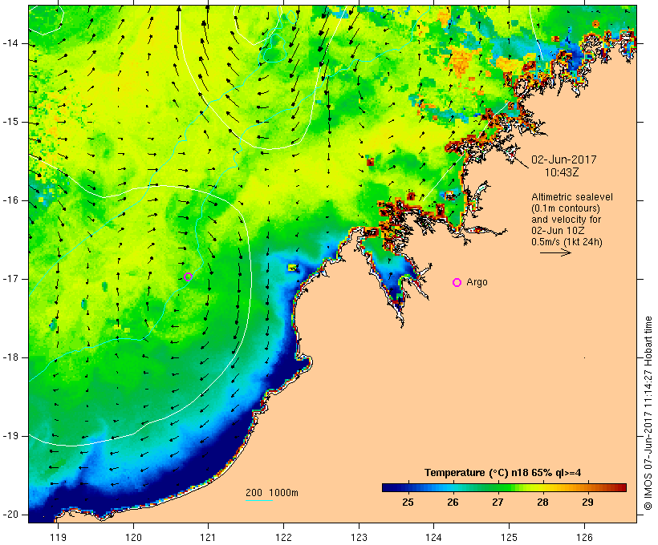The image size is (658, 545).
Task: Click the latitude axis label '-18'
Action: tap(10, 357)
